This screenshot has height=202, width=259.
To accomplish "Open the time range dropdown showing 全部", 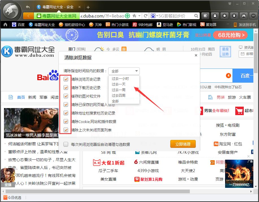I will click(124, 71).
